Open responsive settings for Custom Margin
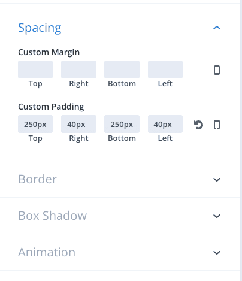This screenshot has height=281, width=242. coord(217,70)
